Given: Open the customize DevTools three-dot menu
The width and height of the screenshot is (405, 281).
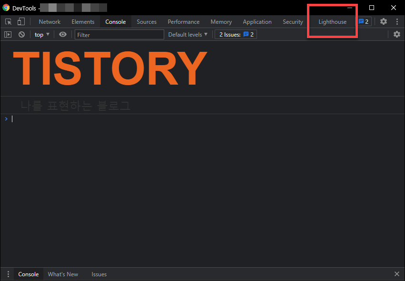Looking at the screenshot, I should [x=397, y=22].
